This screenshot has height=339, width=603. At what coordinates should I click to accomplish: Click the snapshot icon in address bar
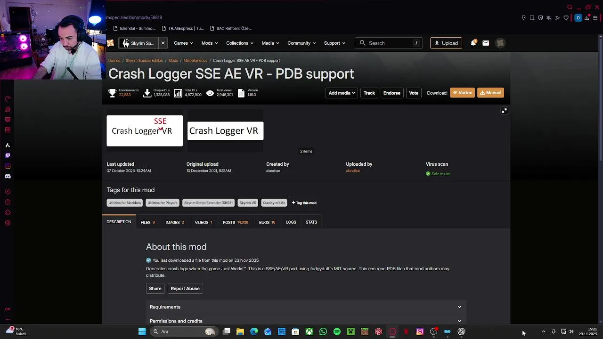(x=532, y=18)
